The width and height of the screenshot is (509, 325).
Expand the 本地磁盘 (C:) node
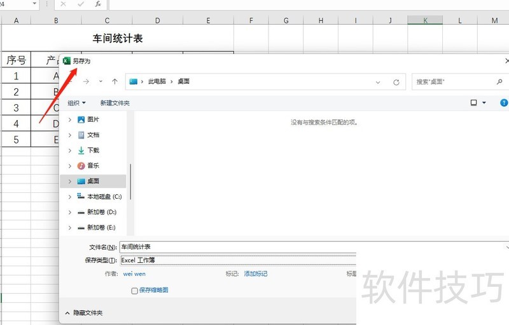[x=70, y=197]
